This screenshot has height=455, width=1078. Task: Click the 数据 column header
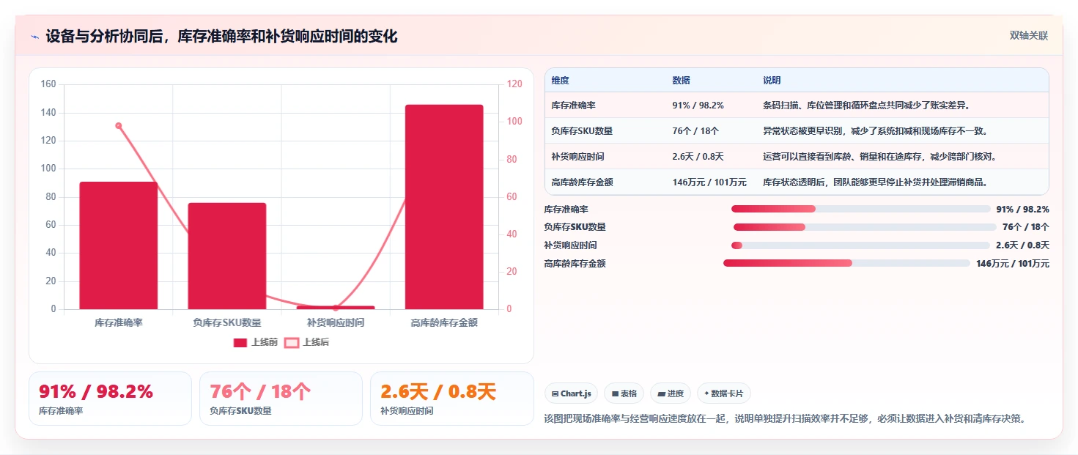pyautogui.click(x=681, y=81)
